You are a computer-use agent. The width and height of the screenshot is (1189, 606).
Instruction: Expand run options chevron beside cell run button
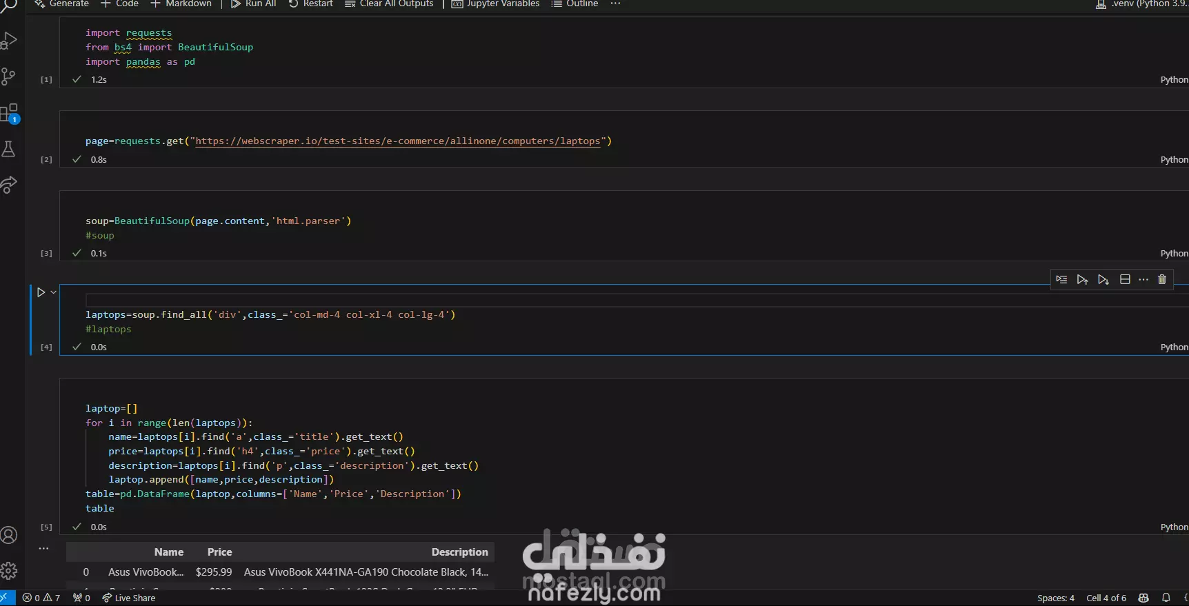pyautogui.click(x=53, y=292)
